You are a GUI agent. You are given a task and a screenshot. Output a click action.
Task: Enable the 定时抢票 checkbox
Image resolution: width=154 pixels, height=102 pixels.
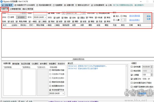click(132, 67)
